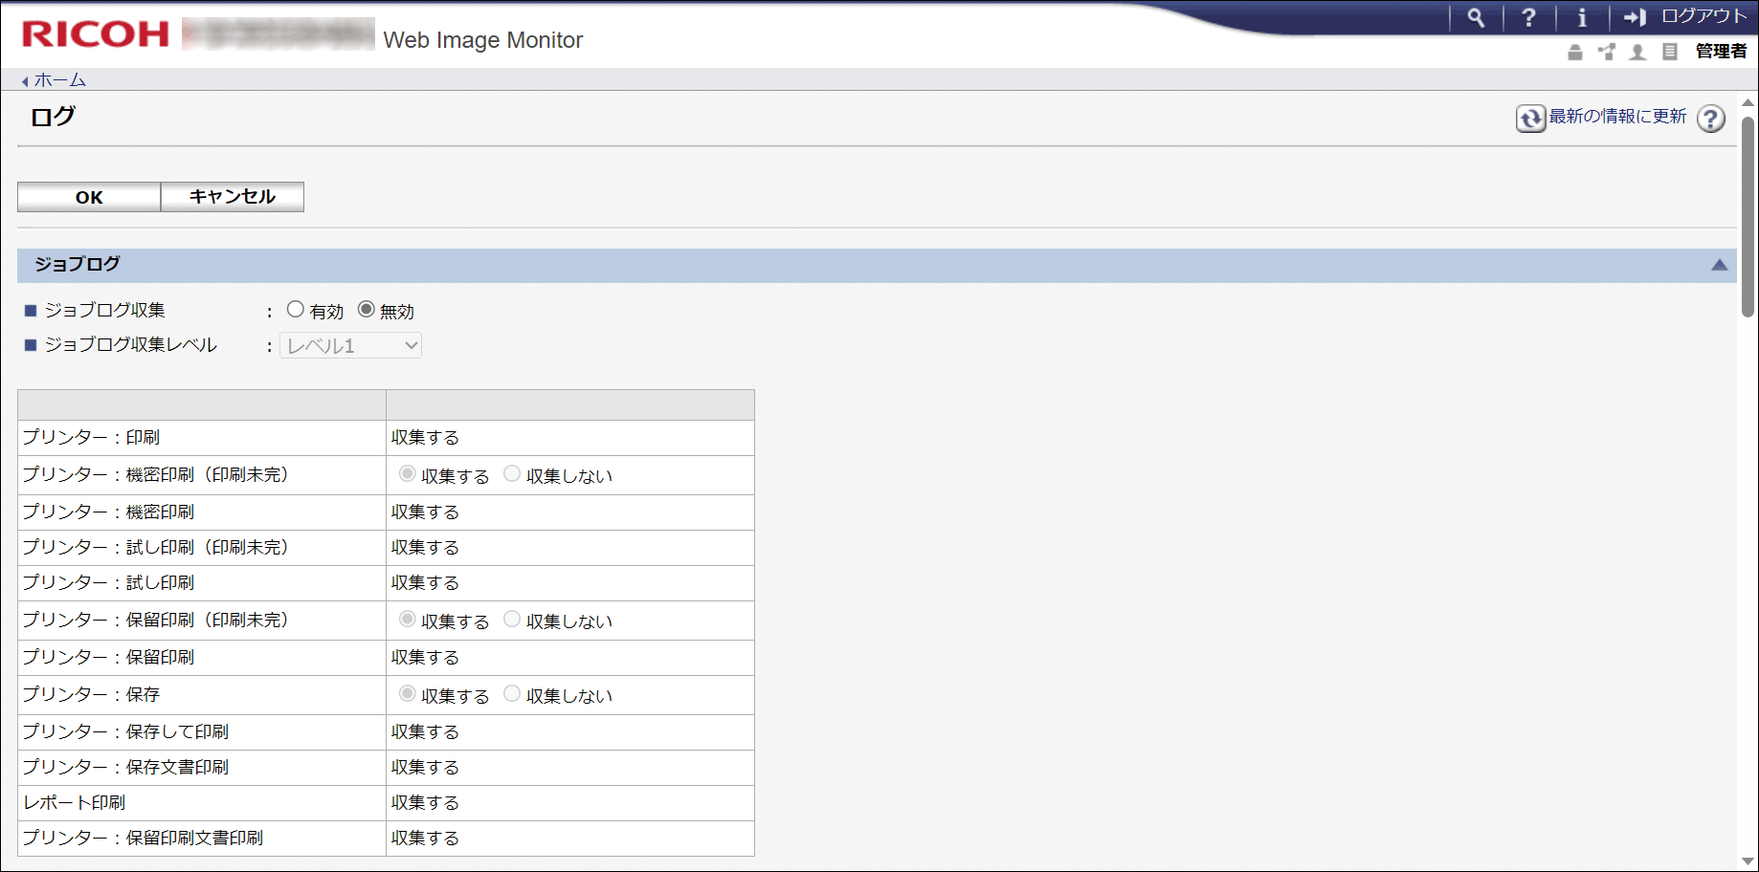Open page help round question mark icon
Image resolution: width=1759 pixels, height=872 pixels.
point(1710,118)
